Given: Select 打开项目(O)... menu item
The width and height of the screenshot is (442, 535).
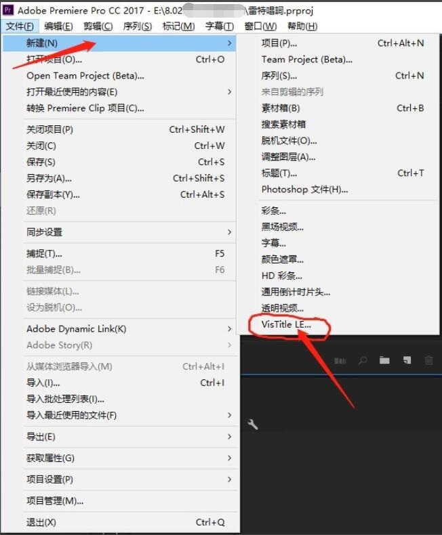Looking at the screenshot, I should point(119,60).
